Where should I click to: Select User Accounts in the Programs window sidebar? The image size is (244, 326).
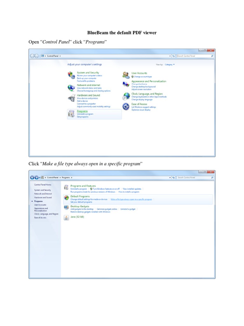click(x=40, y=205)
